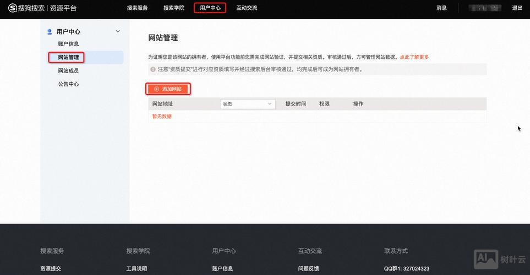The height and width of the screenshot is (275, 530).
Task: Click the 权限 column header
Action: (324, 104)
